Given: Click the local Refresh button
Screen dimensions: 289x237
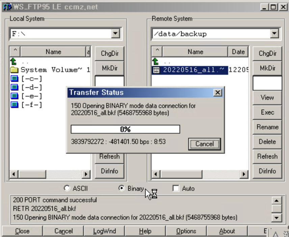Looking at the screenshot, I should click(x=109, y=158).
